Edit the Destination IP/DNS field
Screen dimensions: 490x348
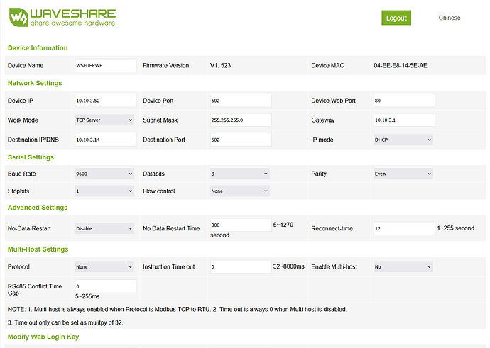tap(106, 140)
